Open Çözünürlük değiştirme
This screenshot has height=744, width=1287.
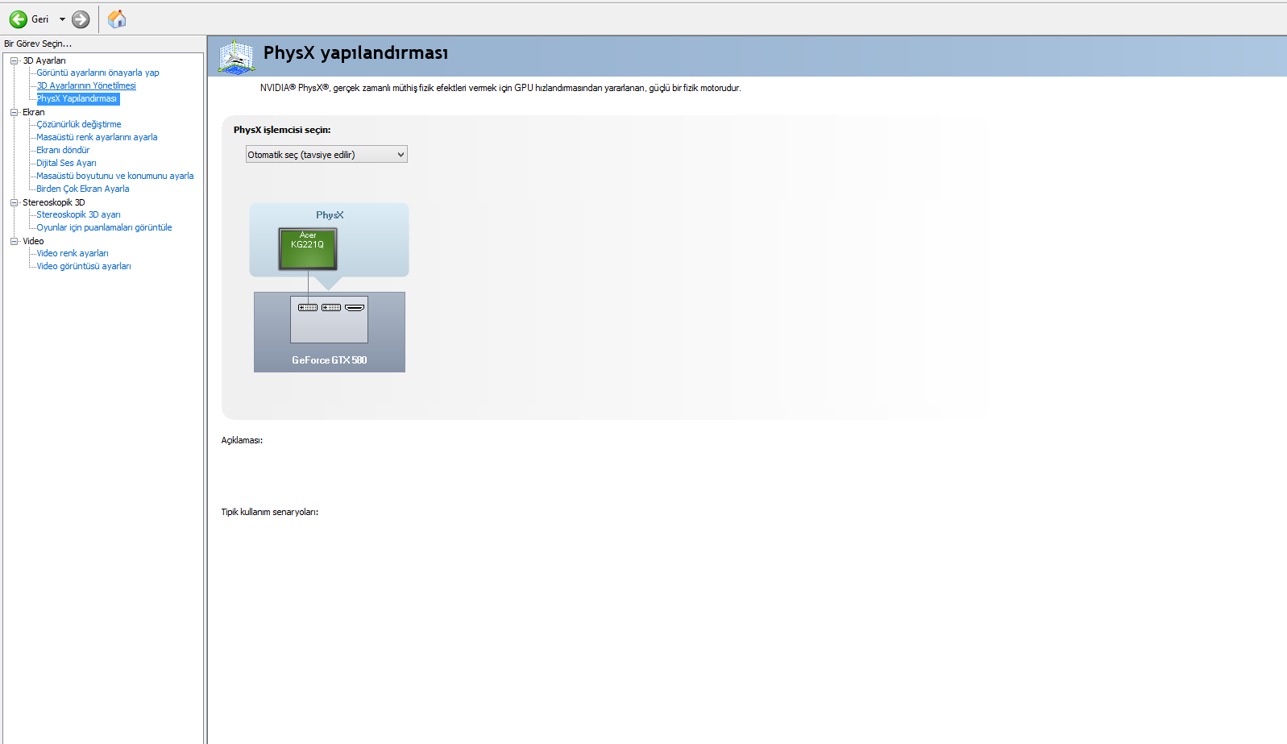click(79, 124)
